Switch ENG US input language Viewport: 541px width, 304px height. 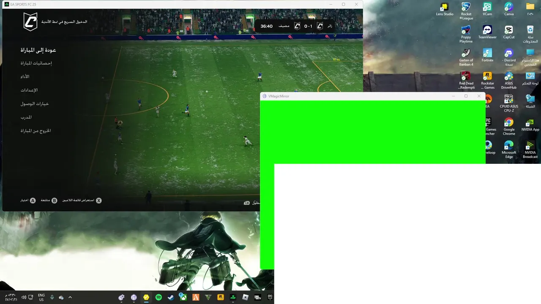tap(41, 297)
